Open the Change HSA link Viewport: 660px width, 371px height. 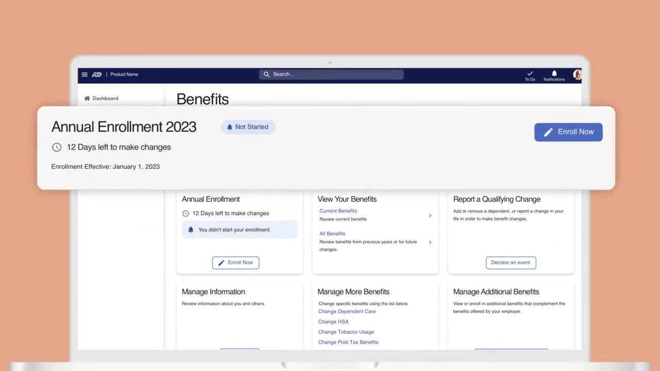point(333,322)
